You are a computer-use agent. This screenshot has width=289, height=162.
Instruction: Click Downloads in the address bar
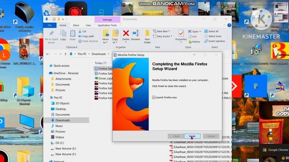[98, 54]
